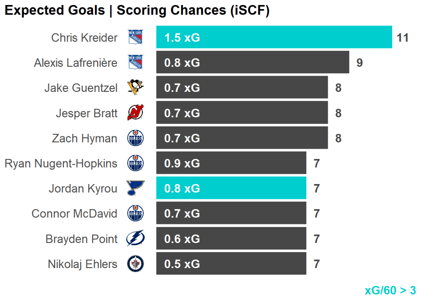Select the 0.5 xG bar for Ehlers
This screenshot has height=301, width=421.
231,264
